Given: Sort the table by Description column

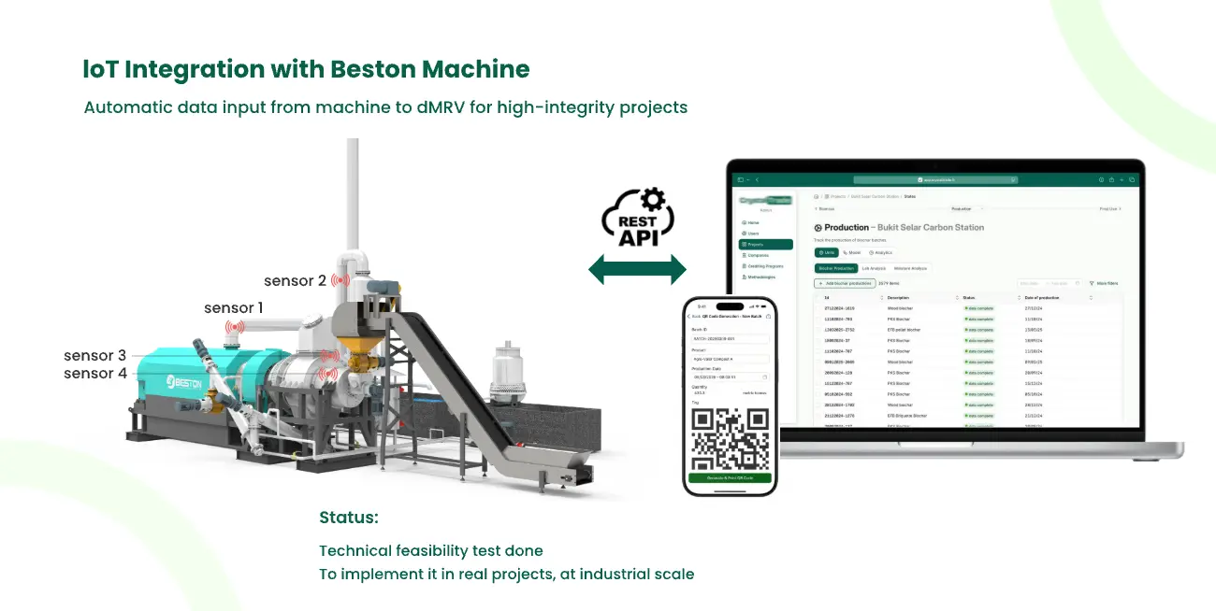Looking at the screenshot, I should (x=957, y=298).
